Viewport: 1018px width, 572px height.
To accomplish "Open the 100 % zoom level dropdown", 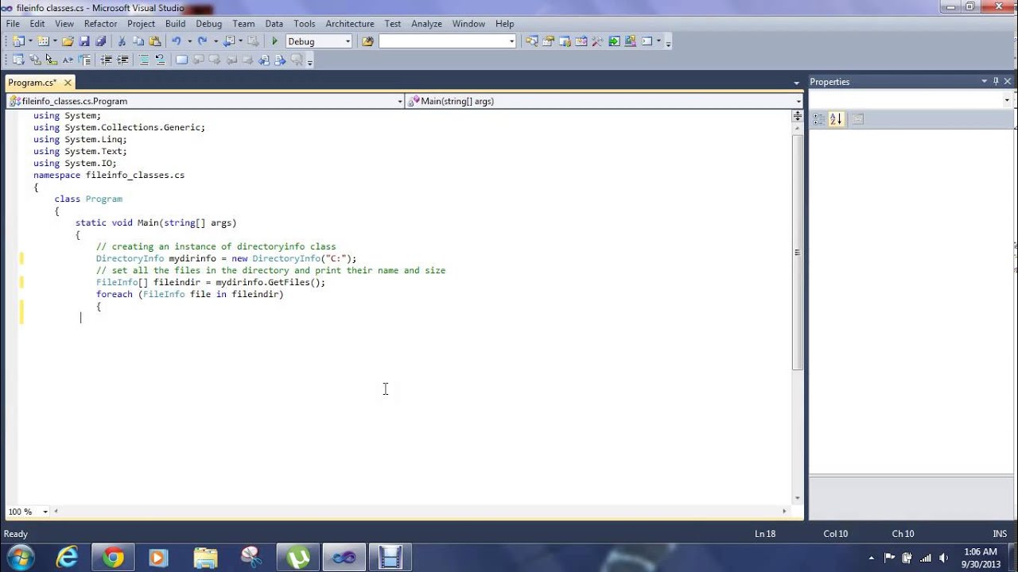I will pos(45,512).
